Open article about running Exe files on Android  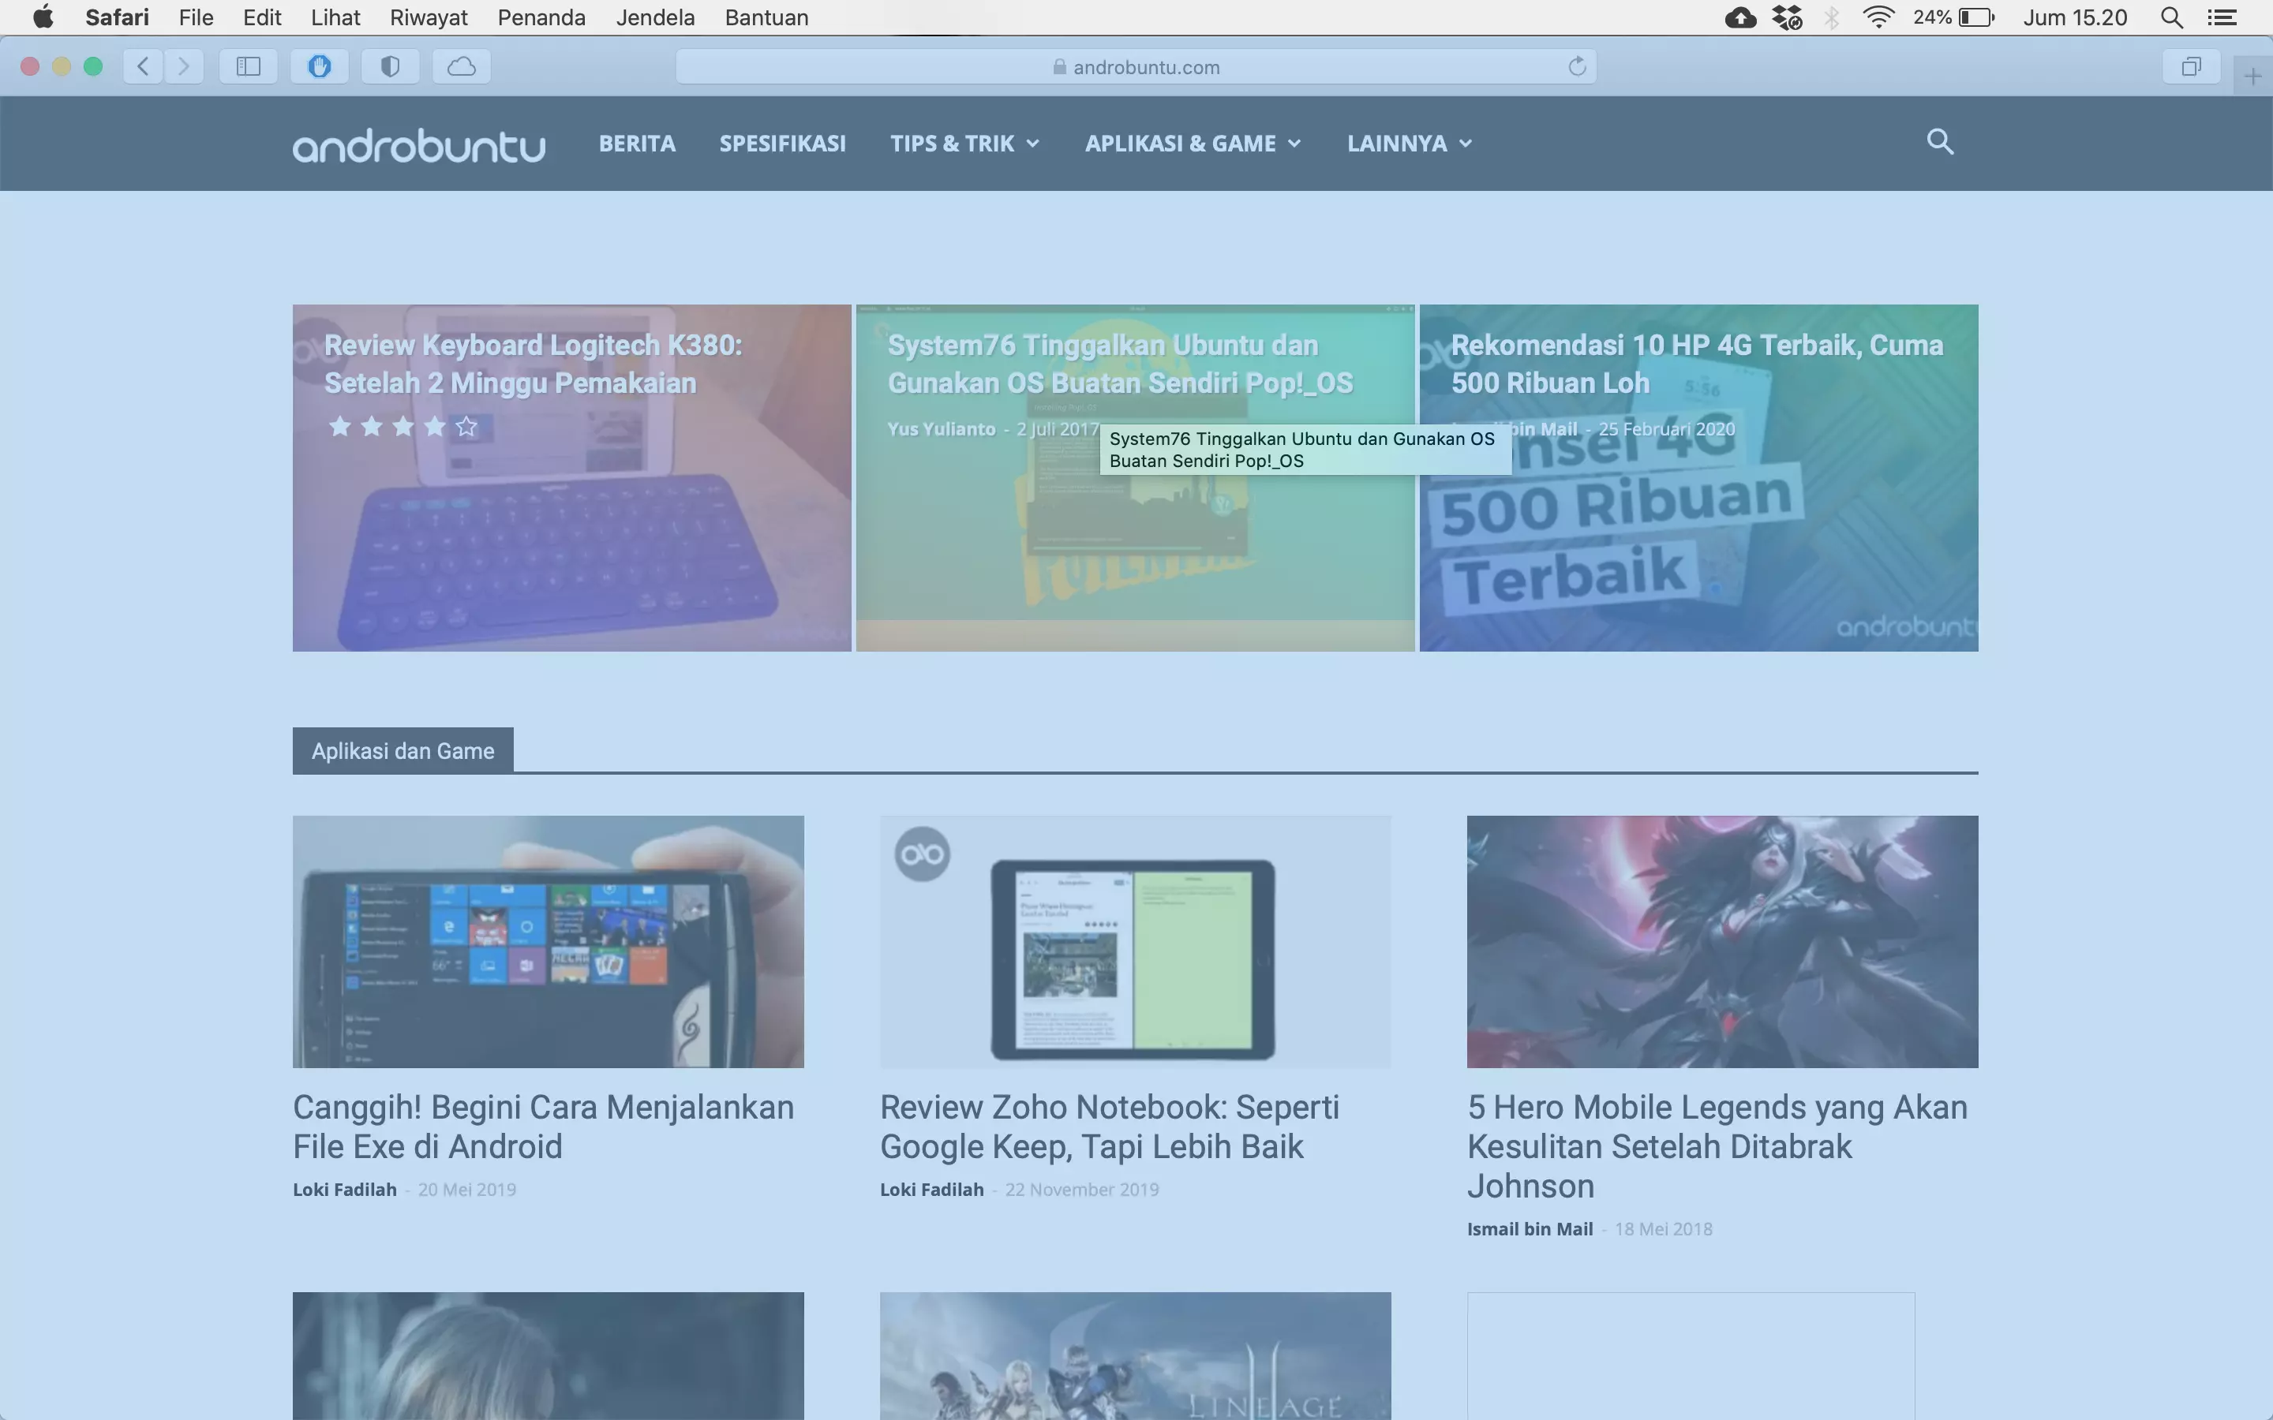pyautogui.click(x=543, y=1126)
